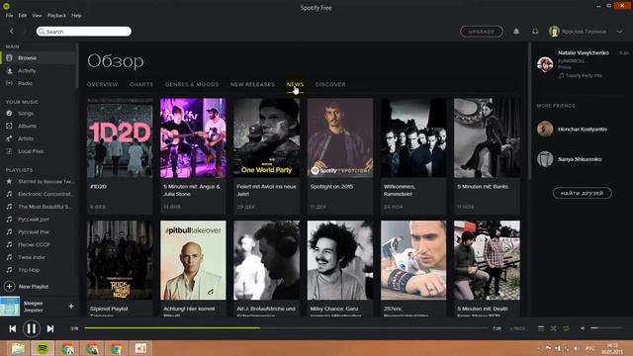
Task: Open the Help menu
Action: click(x=76, y=16)
